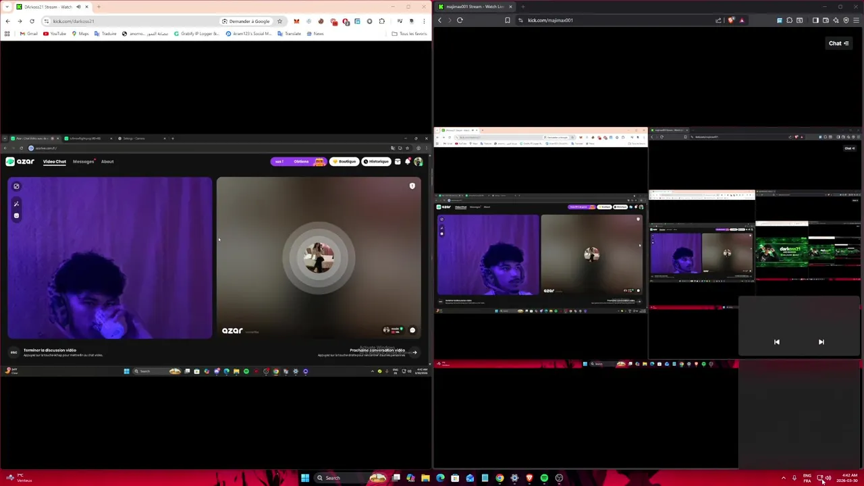
Task: Open Microsoft Edge from the taskbar
Action: (440, 478)
